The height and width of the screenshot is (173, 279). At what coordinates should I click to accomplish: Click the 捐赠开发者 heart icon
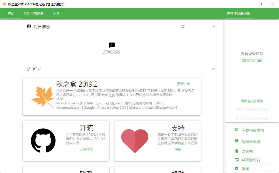point(237,141)
